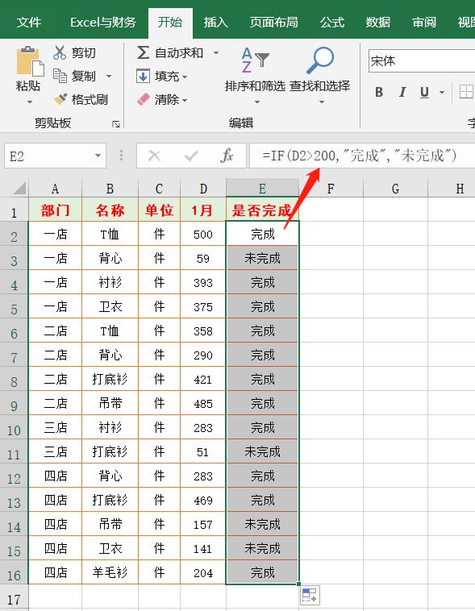The height and width of the screenshot is (611, 475).
Task: Open the Name Box dropdown
Action: [x=98, y=156]
